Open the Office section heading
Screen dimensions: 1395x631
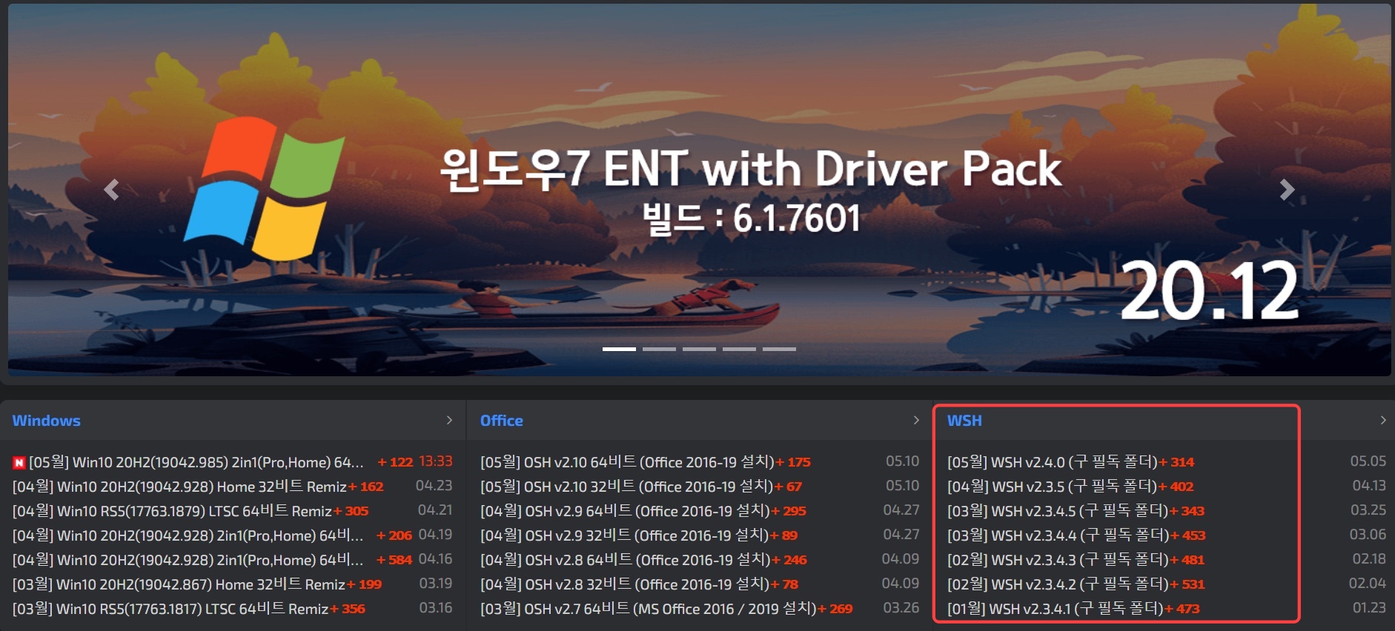pos(502,421)
